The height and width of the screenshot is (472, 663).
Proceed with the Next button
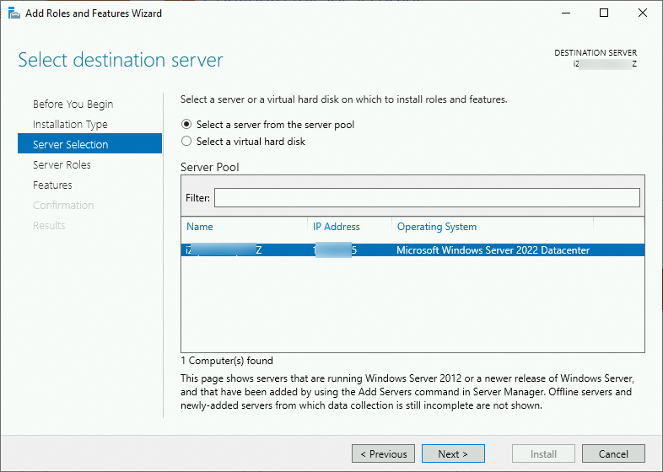[453, 453]
